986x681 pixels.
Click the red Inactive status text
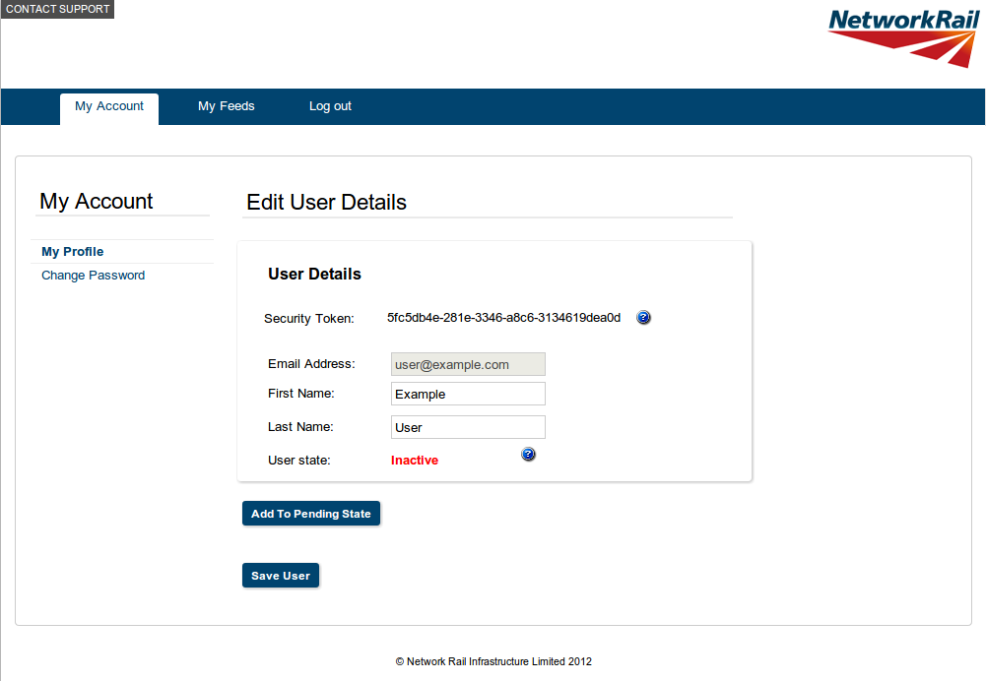(x=415, y=461)
